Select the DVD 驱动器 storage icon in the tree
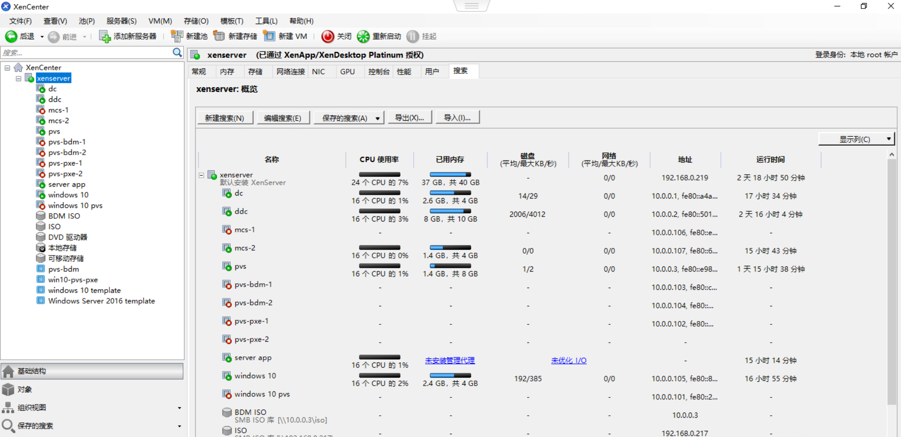The height and width of the screenshot is (437, 901). [x=41, y=237]
